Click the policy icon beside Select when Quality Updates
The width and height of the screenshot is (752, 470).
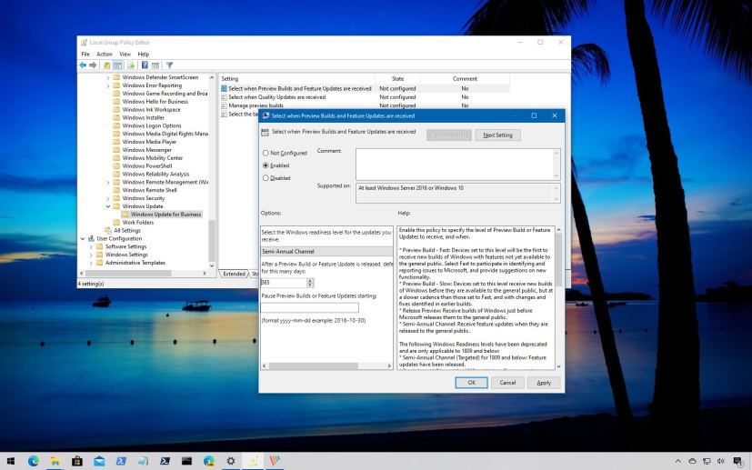(x=224, y=97)
